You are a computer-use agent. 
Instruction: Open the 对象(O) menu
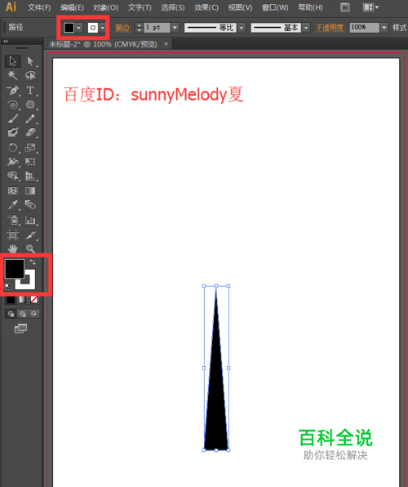[x=105, y=7]
